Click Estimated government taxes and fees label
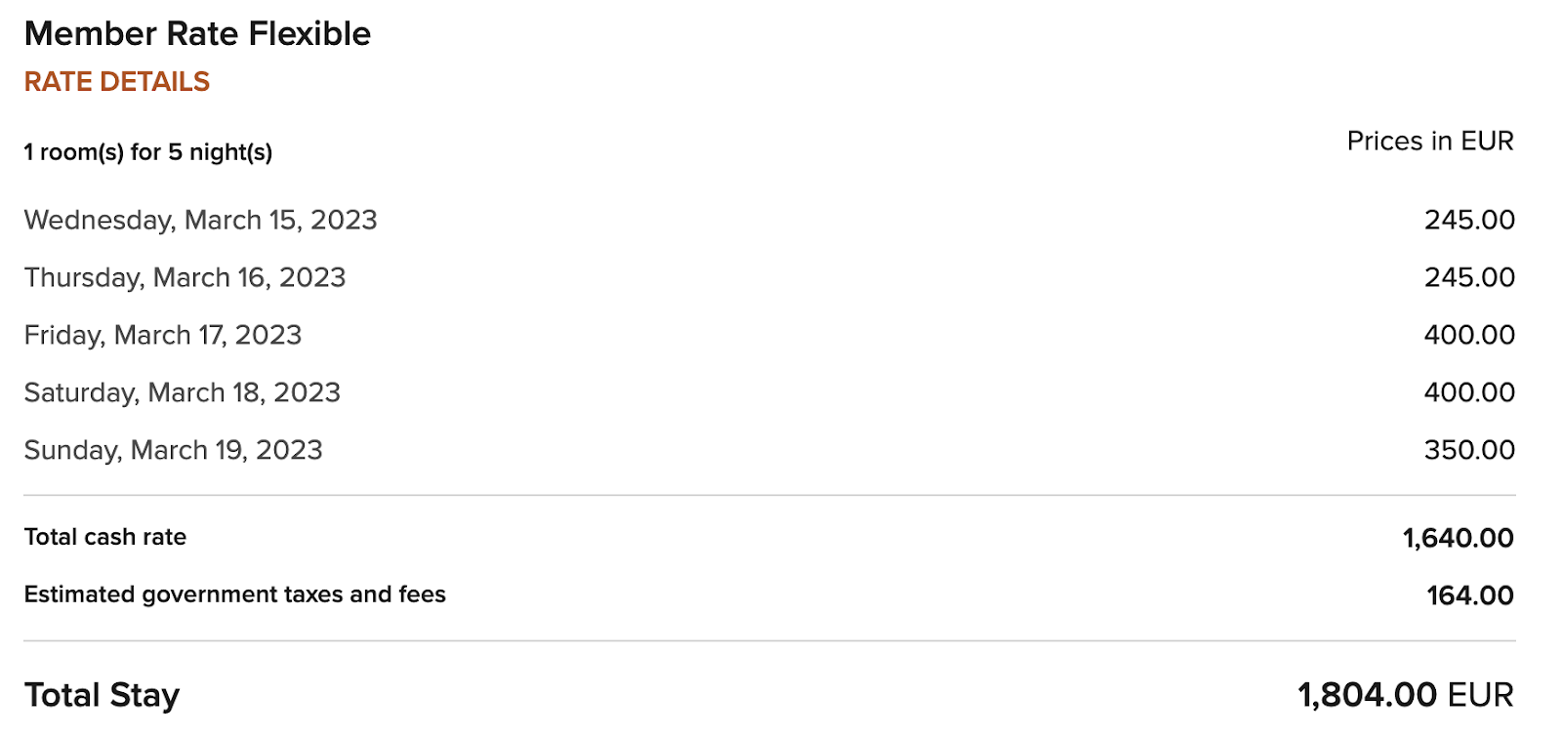Viewport: 1562px width, 737px height. (235, 594)
